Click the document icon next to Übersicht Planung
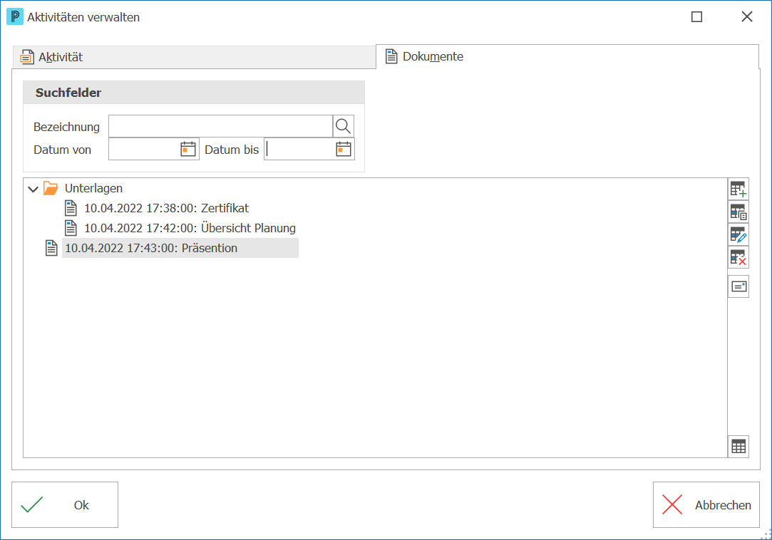The image size is (772, 540). click(x=71, y=228)
